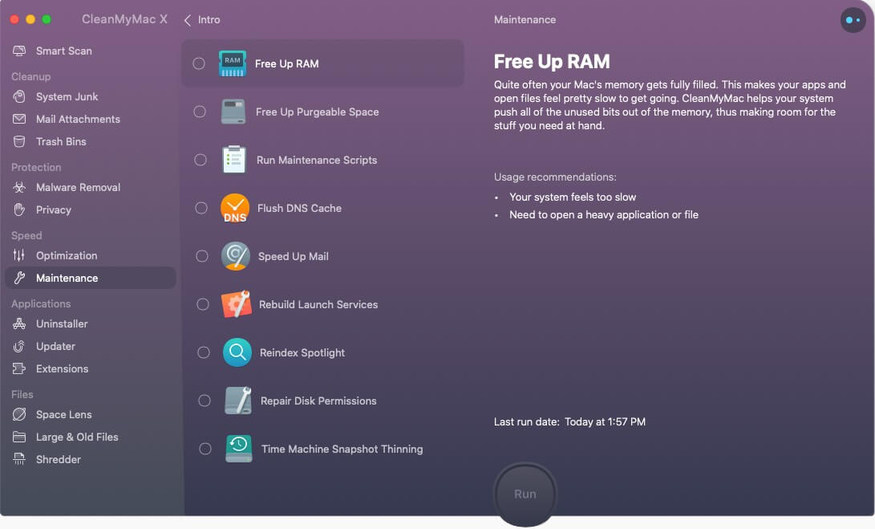Select the Free Up Purgeable Space option
875x529 pixels.
click(x=199, y=112)
